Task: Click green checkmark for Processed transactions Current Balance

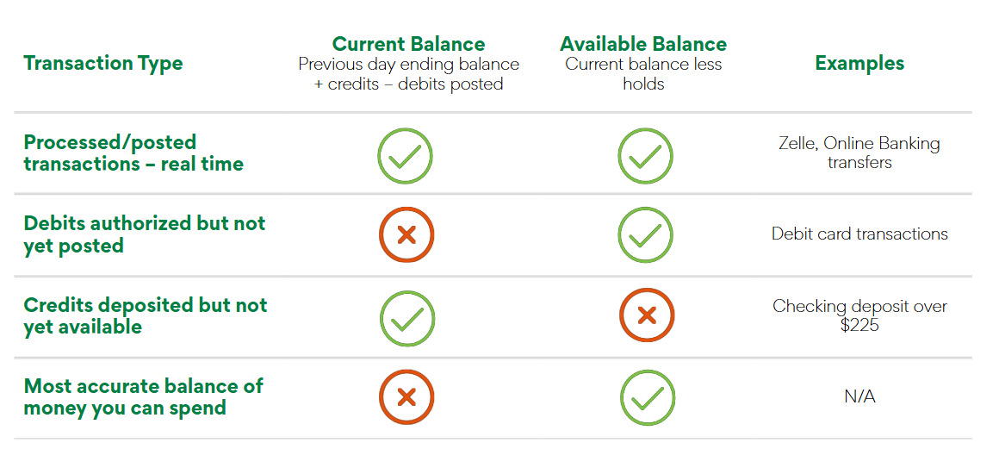Action: click(405, 155)
